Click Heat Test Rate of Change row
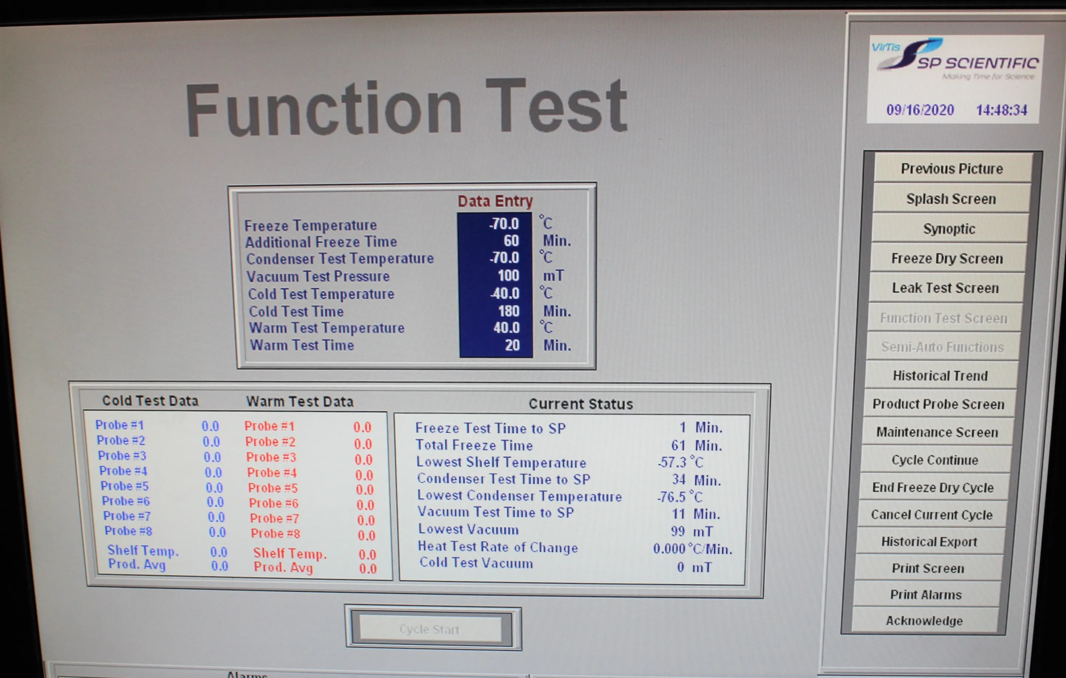 click(575, 548)
